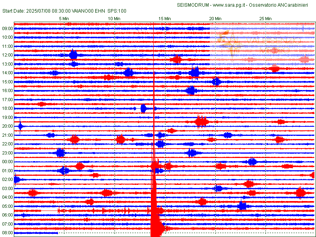The width and height of the screenshot is (316, 237).
Task: Select the 10 Min time axis marker
Action: [114, 19]
